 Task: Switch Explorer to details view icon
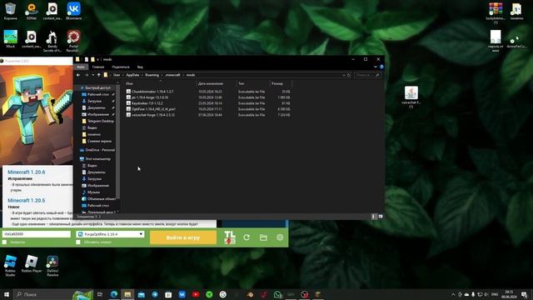tap(374, 217)
